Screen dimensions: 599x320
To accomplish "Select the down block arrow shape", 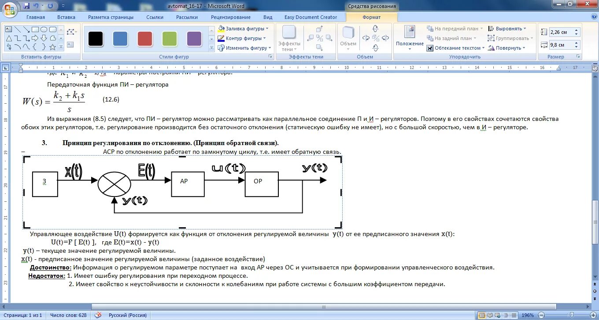I will click(x=44, y=38).
